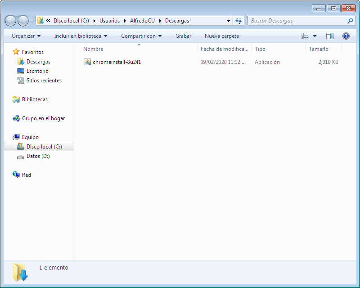Open Help with the question mark icon
Screen dimensions: 360x288
pos(346,36)
